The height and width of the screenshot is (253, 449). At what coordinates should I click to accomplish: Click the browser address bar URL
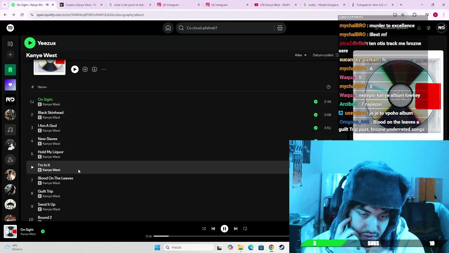(x=90, y=15)
